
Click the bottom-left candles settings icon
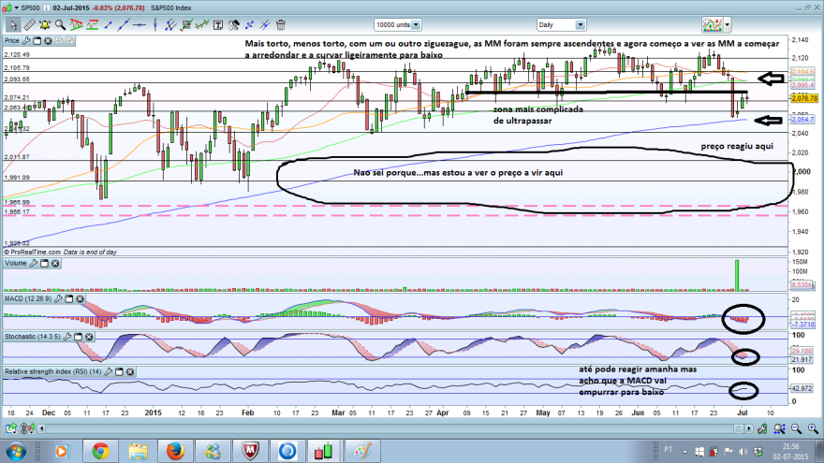click(26, 429)
